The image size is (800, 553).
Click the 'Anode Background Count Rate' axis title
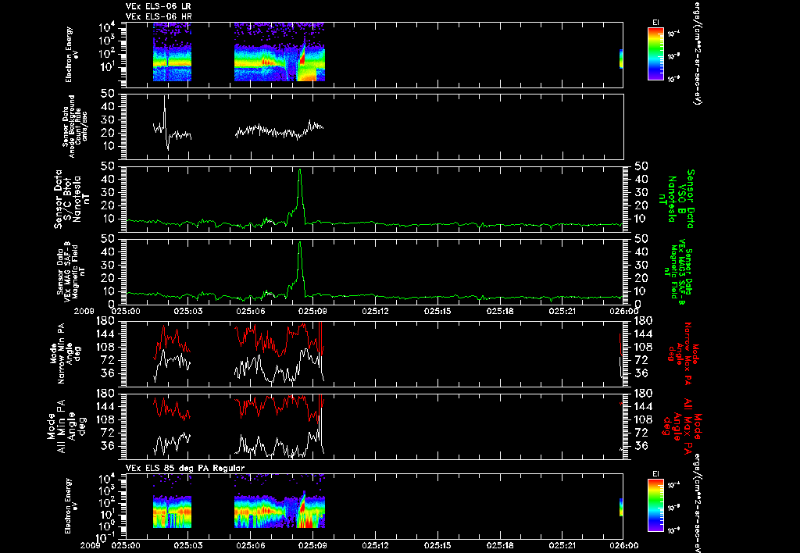(x=75, y=127)
